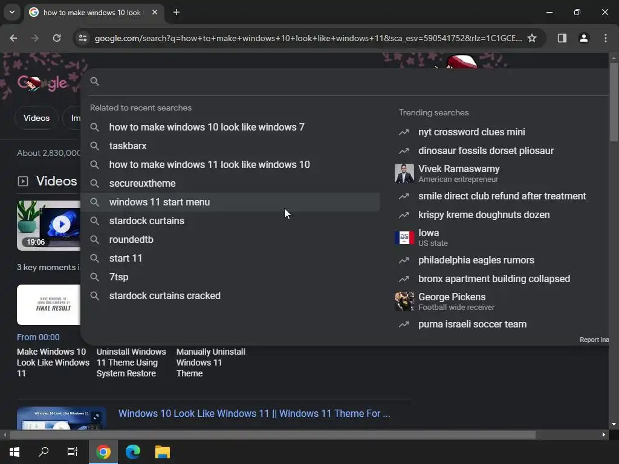Launch Microsoft Edge from the taskbar
Viewport: 619px width, 464px height.
tap(132, 452)
